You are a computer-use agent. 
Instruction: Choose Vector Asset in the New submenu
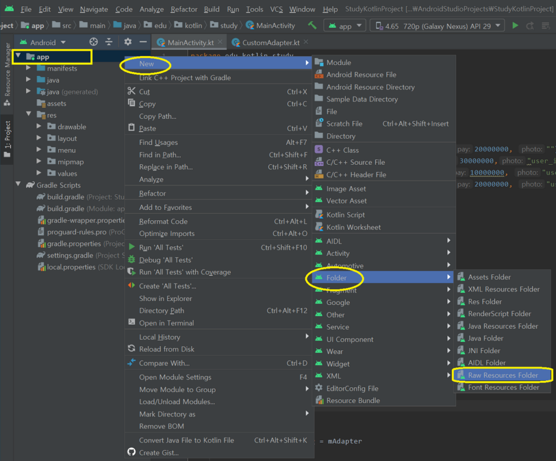tap(346, 201)
